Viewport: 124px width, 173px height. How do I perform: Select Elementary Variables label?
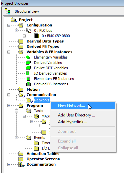point(51,57)
